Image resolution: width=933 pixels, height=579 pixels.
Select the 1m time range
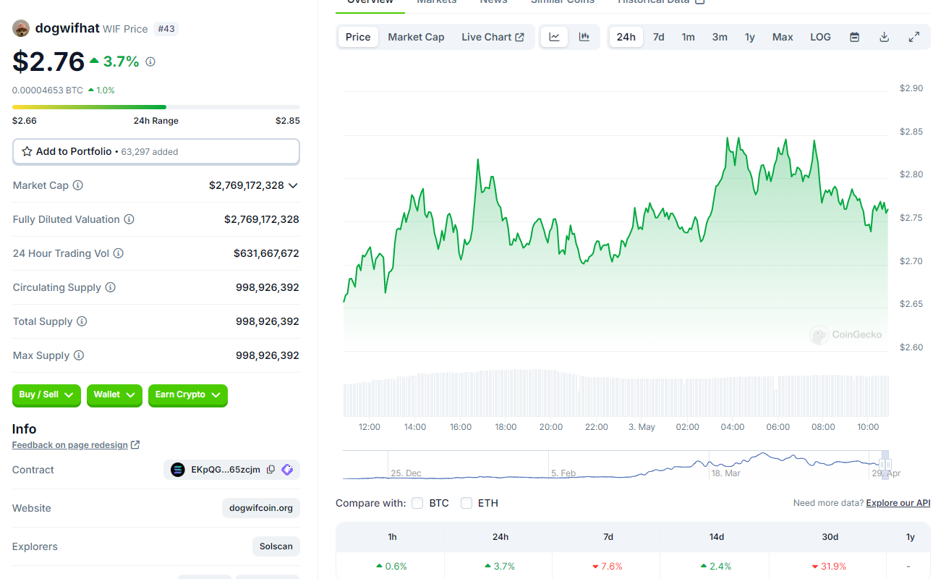(688, 37)
